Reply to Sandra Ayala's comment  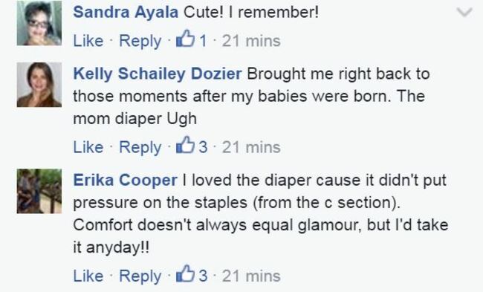coord(140,42)
